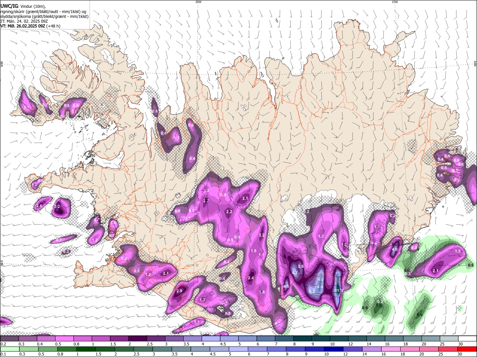
Task: Click the '2.7' precipitation value on the map
Action: tap(206, 201)
